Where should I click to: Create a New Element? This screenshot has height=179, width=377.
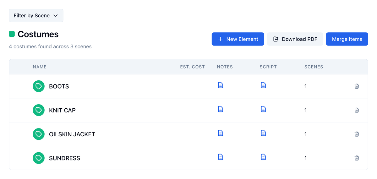click(238, 39)
